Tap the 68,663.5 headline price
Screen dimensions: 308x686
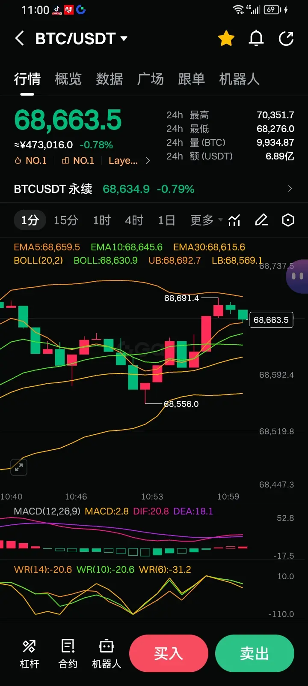68,120
